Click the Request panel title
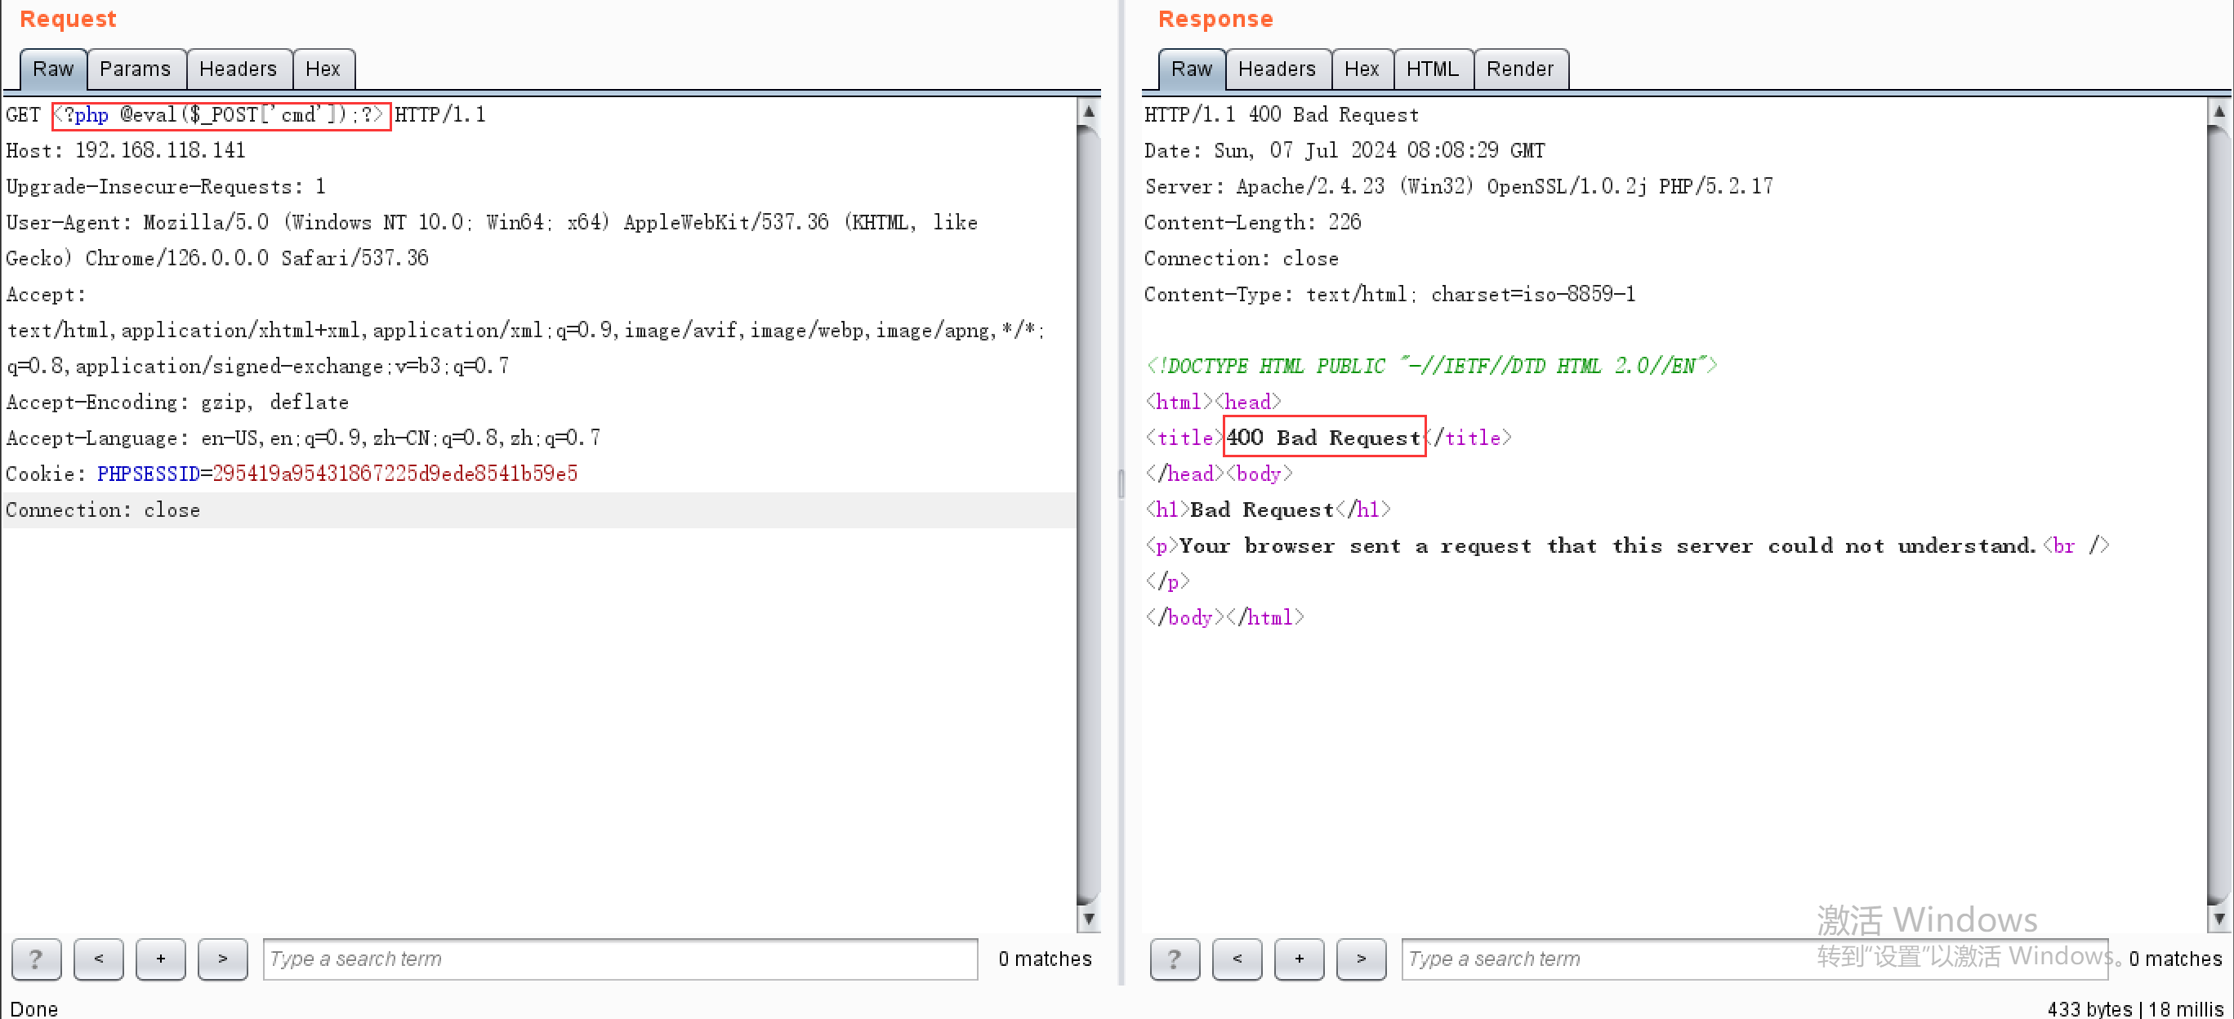Screen dimensions: 2234x1019 (x=68, y=19)
